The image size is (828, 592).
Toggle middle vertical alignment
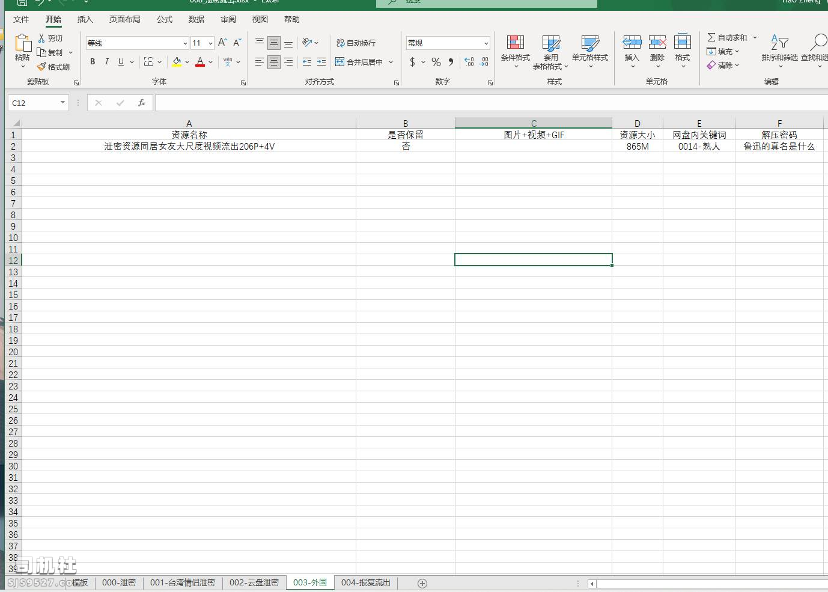[274, 43]
